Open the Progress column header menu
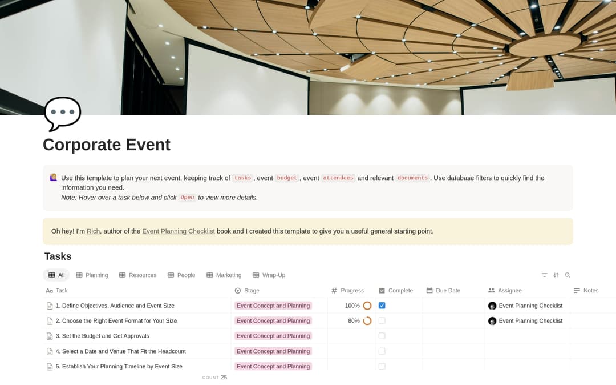Viewport: 616px width, 385px height. pos(351,291)
